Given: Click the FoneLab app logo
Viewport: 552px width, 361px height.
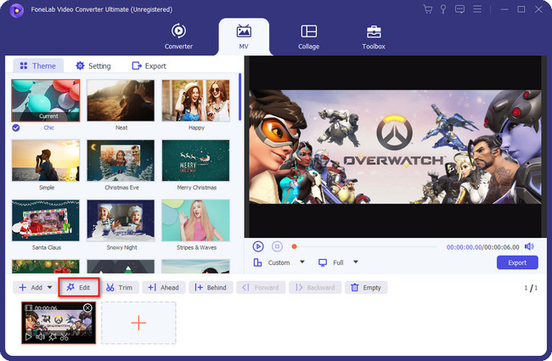Looking at the screenshot, I should (16, 10).
